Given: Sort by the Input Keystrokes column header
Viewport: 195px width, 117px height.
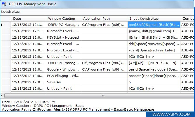Looking at the screenshot, I should 154,19.
